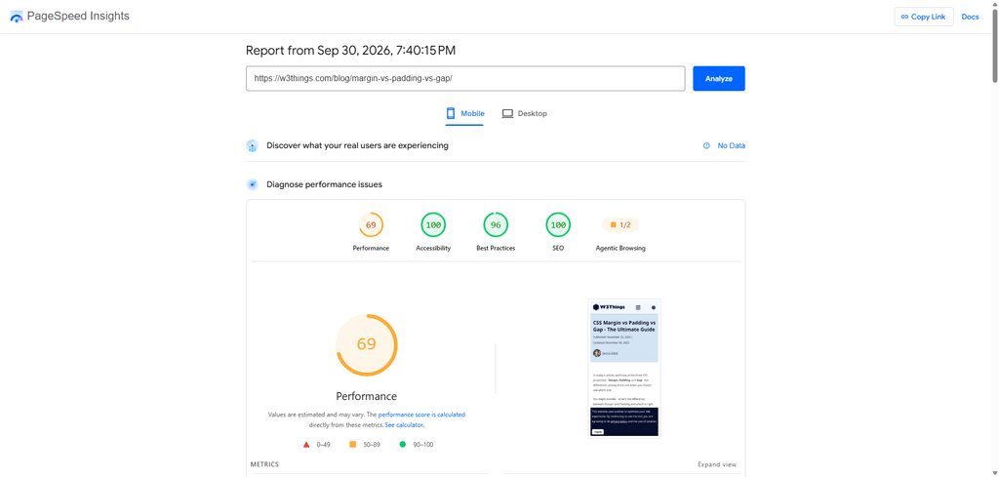Click the PageSpeed Insights title text
This screenshot has width=999, height=477.
pyautogui.click(x=78, y=16)
